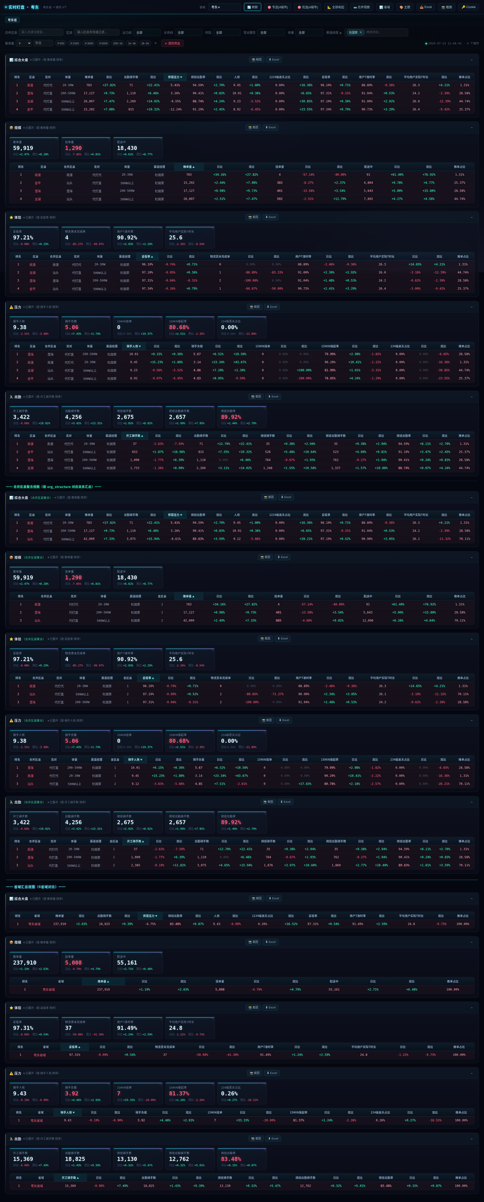Viewport: 484px width, 1202px height.
Task: Click 截图 in 体验 (合并区县聚合) panel
Action: (266, 638)
